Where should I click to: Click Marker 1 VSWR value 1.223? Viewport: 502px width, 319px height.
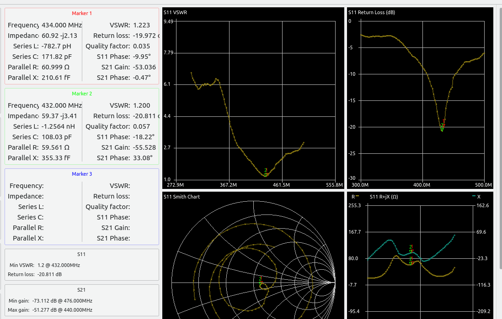[142, 25]
